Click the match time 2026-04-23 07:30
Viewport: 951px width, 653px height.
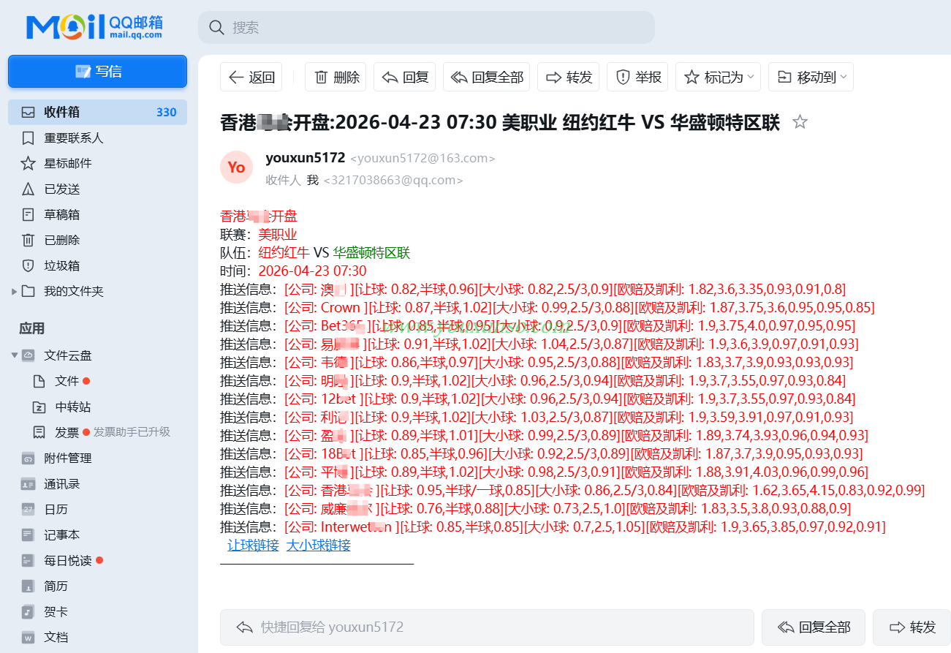point(313,271)
